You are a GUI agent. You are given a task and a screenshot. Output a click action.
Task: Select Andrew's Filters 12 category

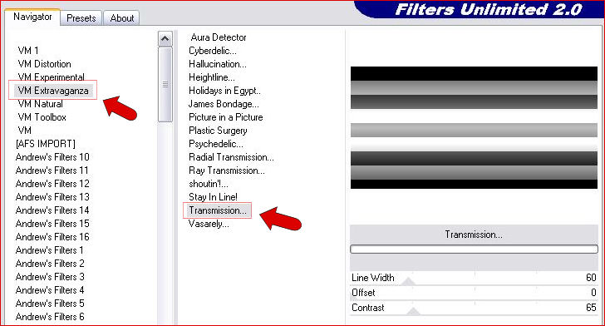click(52, 184)
